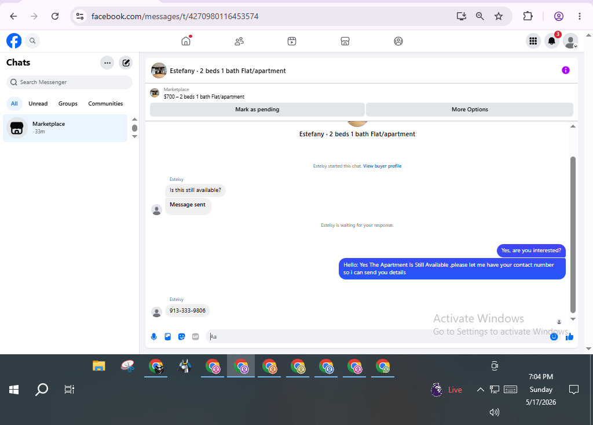593x425 pixels.
Task: Open the Marketplace chat in the list
Action: (65, 128)
